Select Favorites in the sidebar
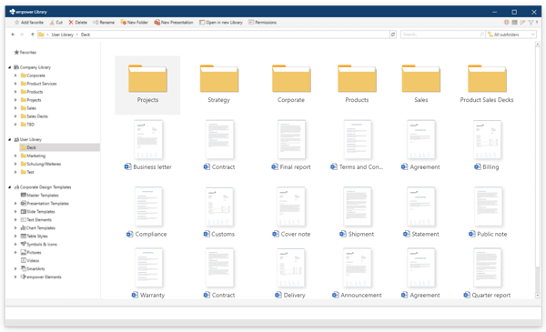This screenshot has height=332, width=546. pyautogui.click(x=25, y=52)
